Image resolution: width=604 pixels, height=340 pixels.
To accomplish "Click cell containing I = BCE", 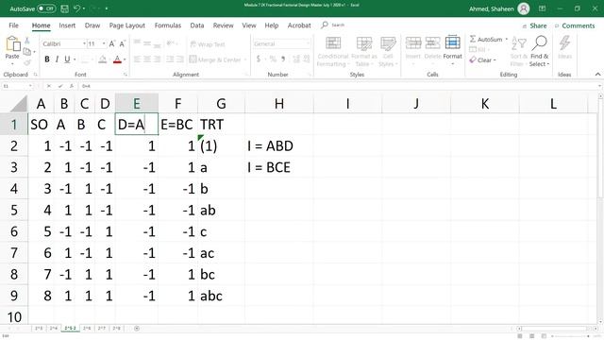I will click(279, 168).
